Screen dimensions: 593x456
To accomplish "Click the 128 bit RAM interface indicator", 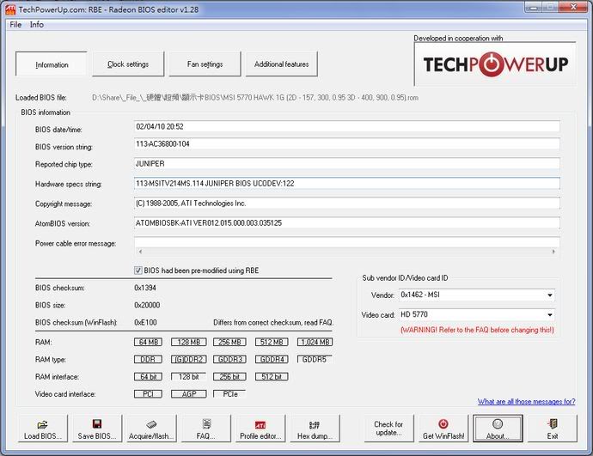I will [189, 377].
